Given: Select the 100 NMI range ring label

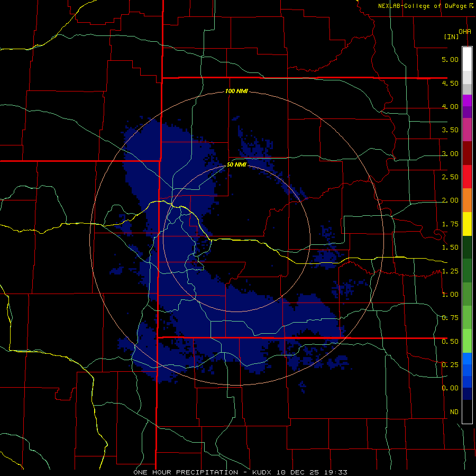Looking at the screenshot, I should tap(236, 91).
